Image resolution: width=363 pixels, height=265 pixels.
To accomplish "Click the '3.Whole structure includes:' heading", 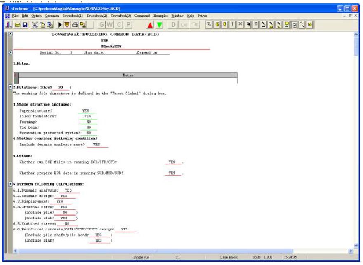I will tap(42, 105).
